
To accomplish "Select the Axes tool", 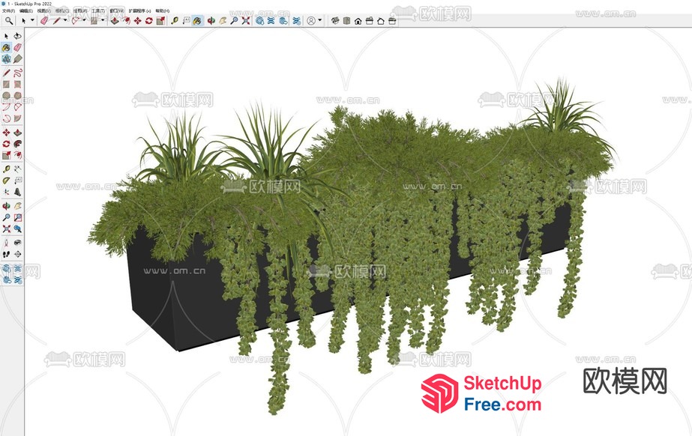I will tap(6, 192).
